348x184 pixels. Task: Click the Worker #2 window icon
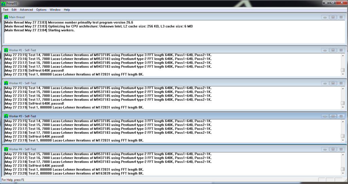click(x=6, y=83)
